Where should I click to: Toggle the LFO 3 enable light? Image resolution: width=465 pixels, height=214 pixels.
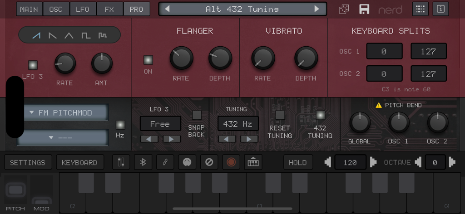click(x=33, y=65)
